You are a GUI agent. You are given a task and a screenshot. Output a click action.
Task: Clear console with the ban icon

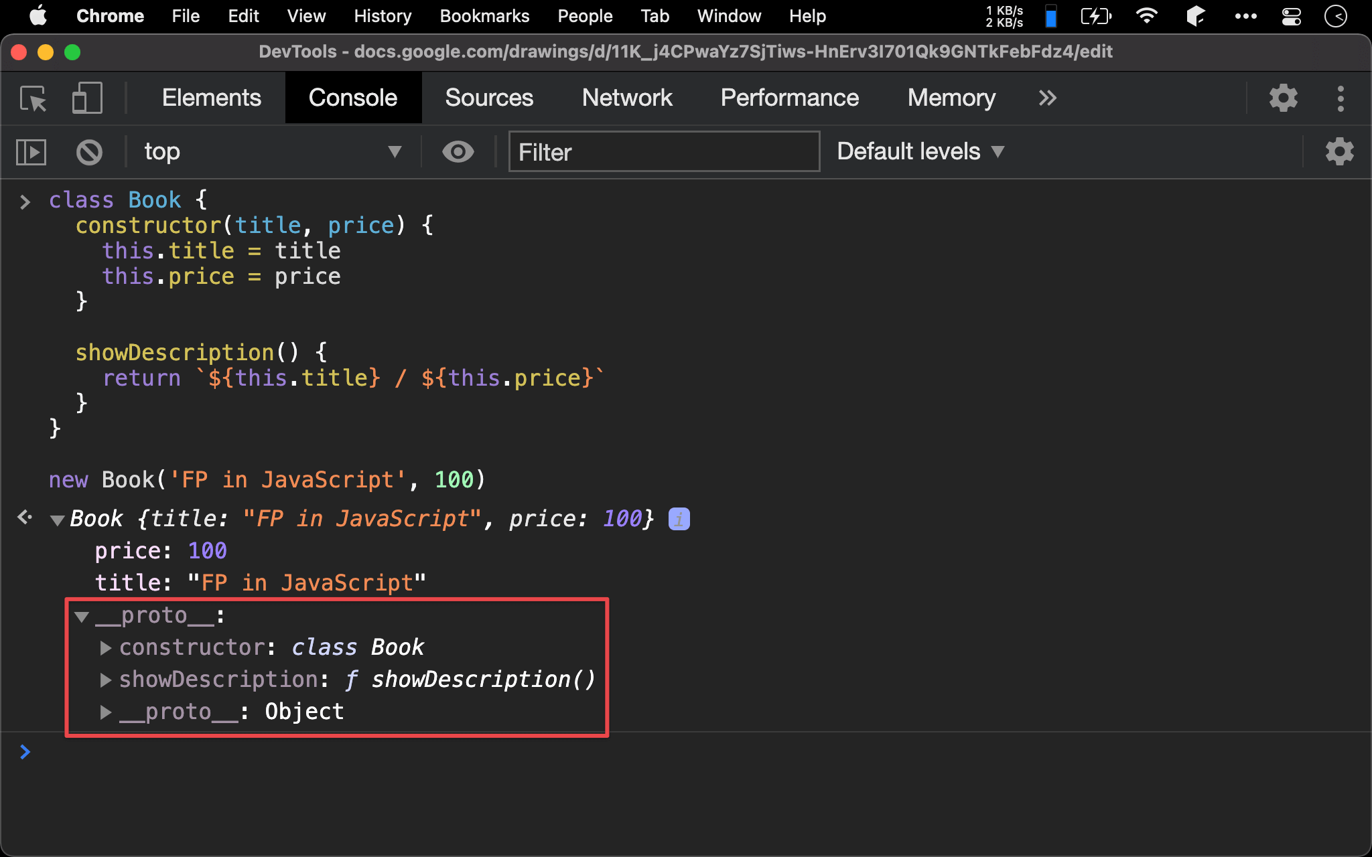(89, 152)
